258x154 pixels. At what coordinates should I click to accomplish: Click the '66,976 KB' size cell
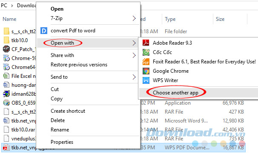[233, 103]
